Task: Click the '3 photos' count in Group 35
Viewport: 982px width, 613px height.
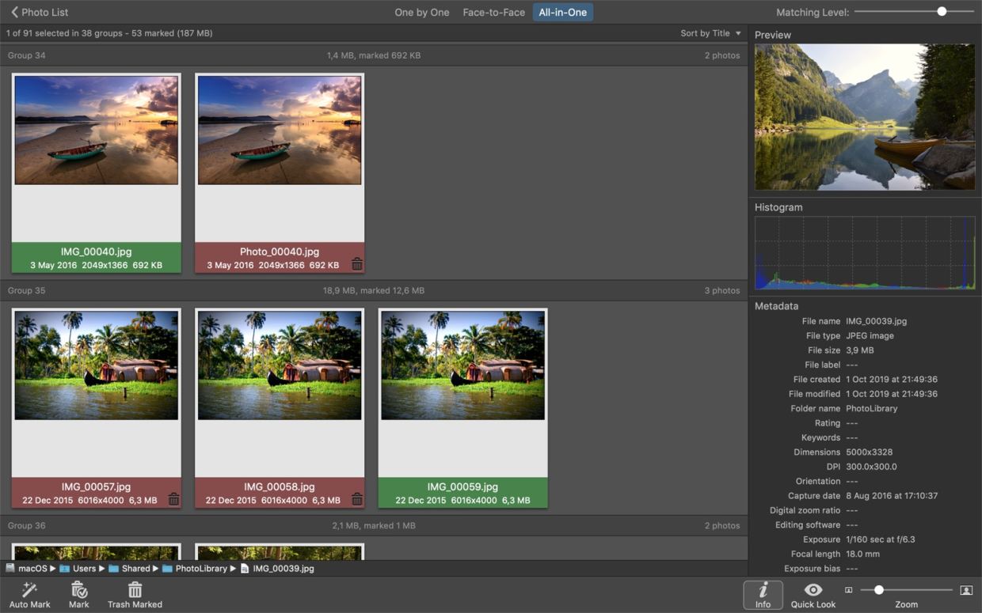Action: [722, 290]
